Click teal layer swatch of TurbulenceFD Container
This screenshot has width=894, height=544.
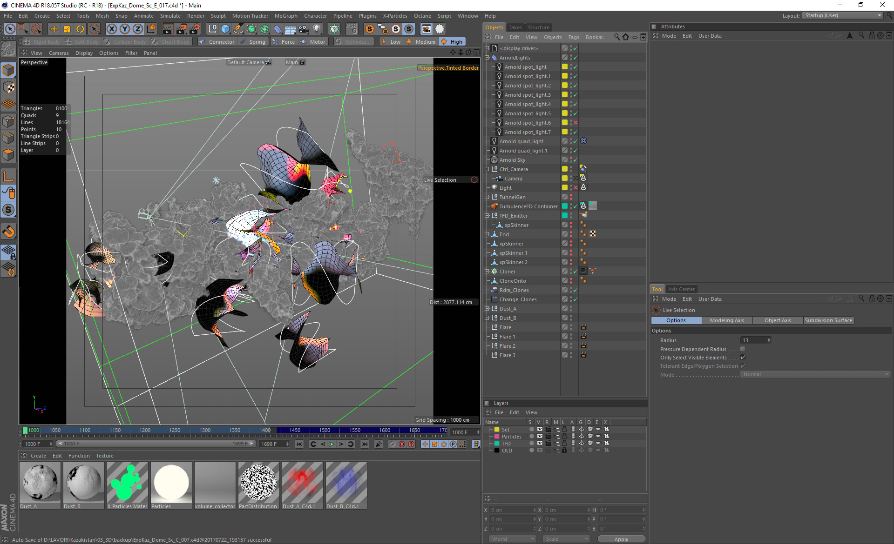point(565,206)
